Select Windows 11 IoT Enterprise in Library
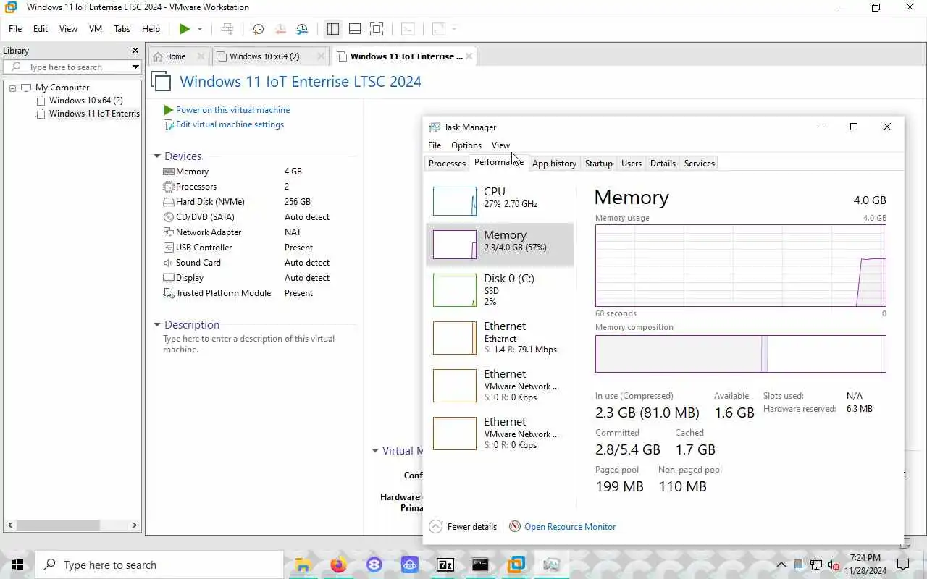Image resolution: width=927 pixels, height=579 pixels. pos(88,114)
